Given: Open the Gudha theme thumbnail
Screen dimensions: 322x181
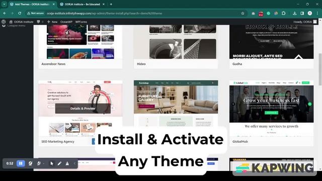Looking at the screenshot, I should pyautogui.click(x=272, y=42).
